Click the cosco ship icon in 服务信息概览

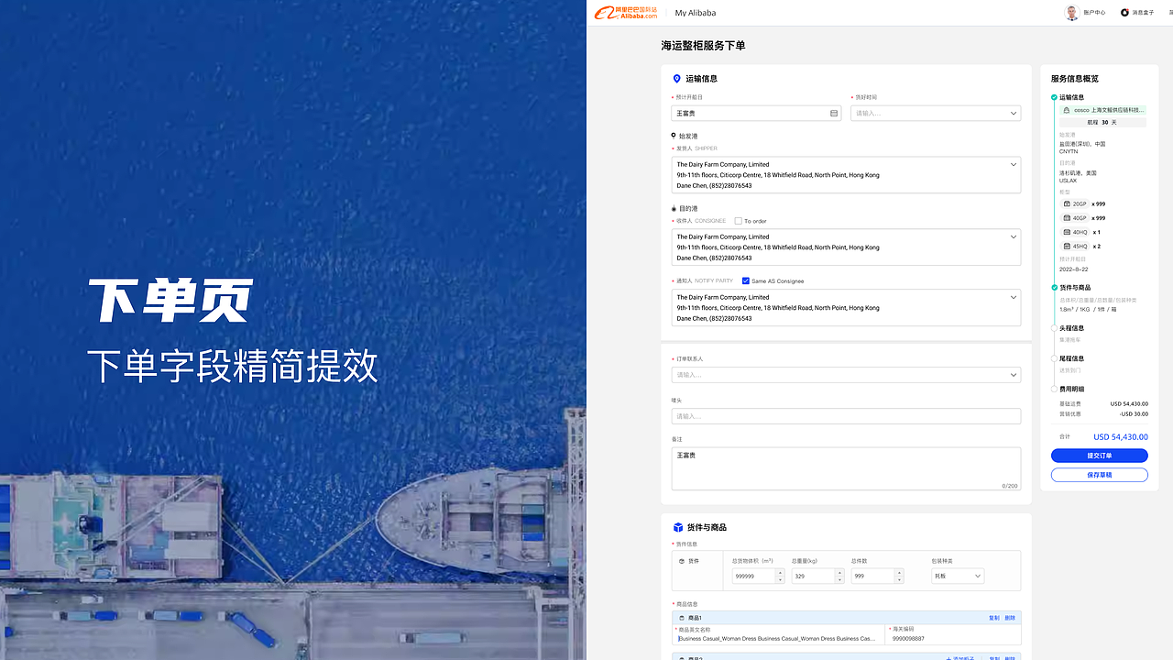coord(1066,109)
